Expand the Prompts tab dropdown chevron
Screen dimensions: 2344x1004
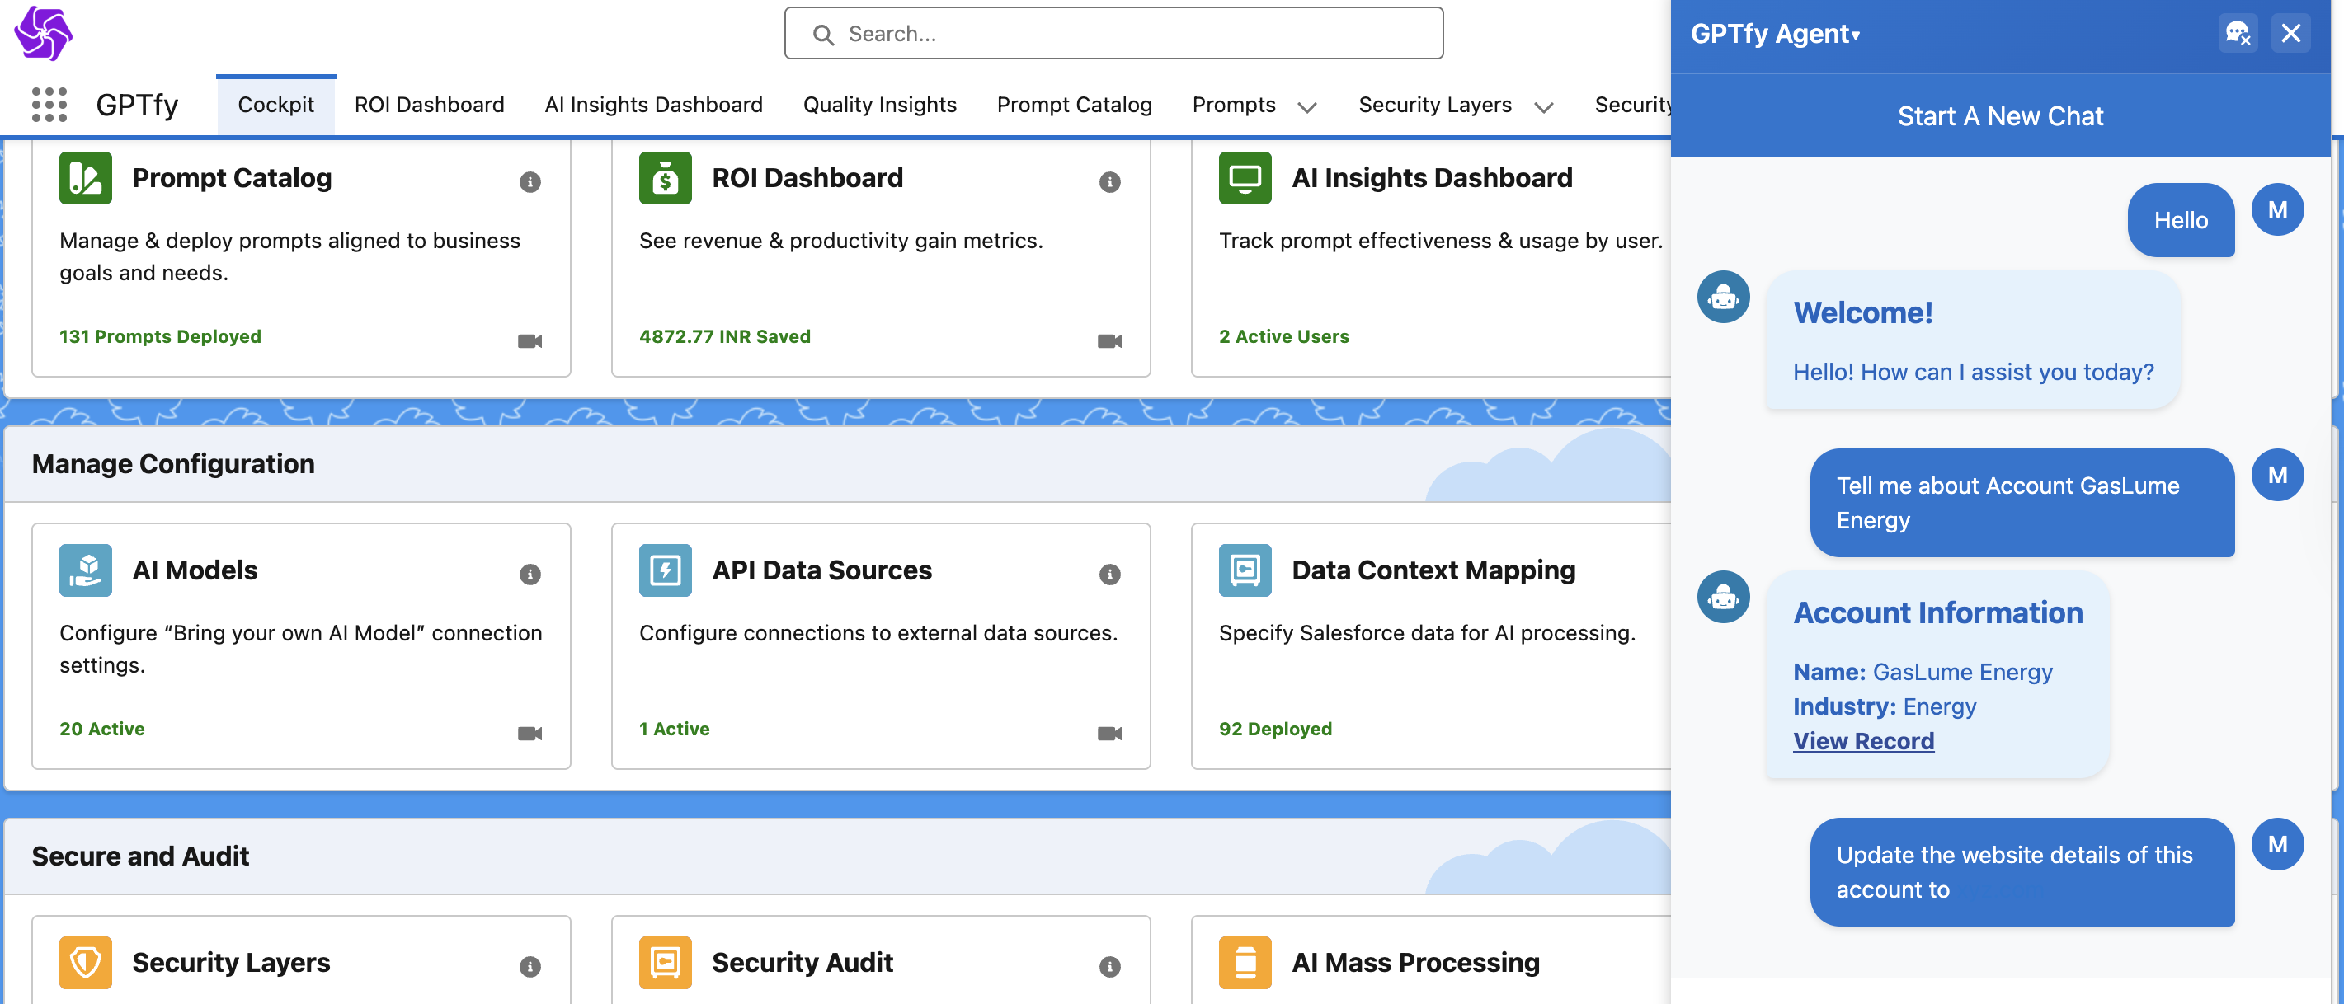coord(1306,107)
